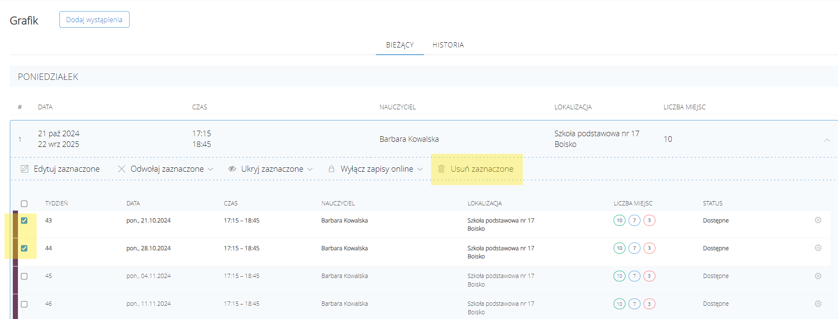Open the Ukryj zaznaczone dropdown arrow
Screen dimensions: 838x319
tap(310, 169)
